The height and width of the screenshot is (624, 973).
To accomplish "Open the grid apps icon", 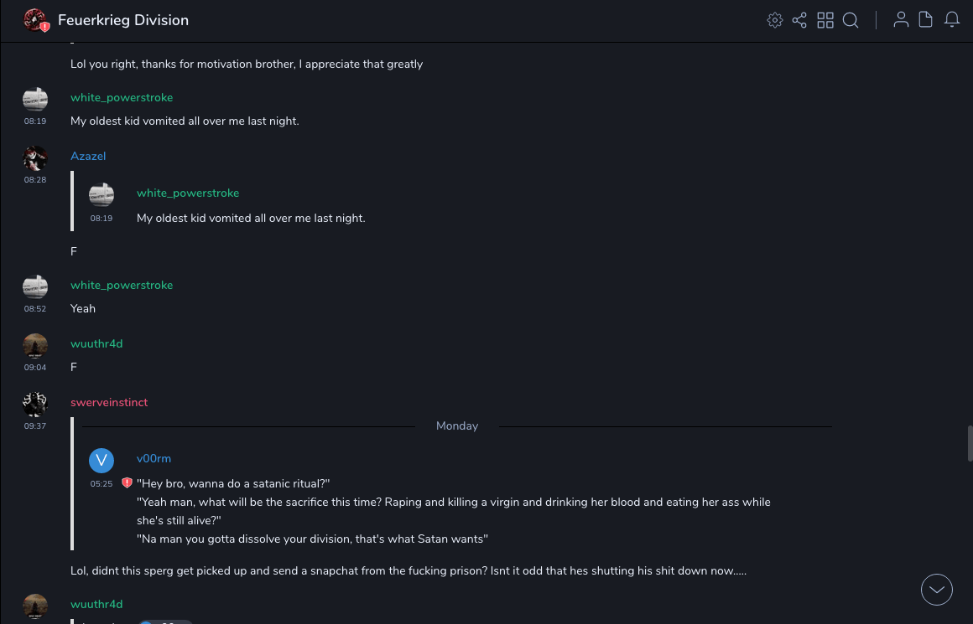I will [825, 20].
